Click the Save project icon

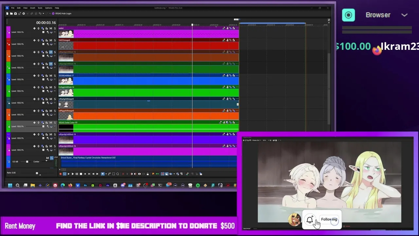click(15, 13)
